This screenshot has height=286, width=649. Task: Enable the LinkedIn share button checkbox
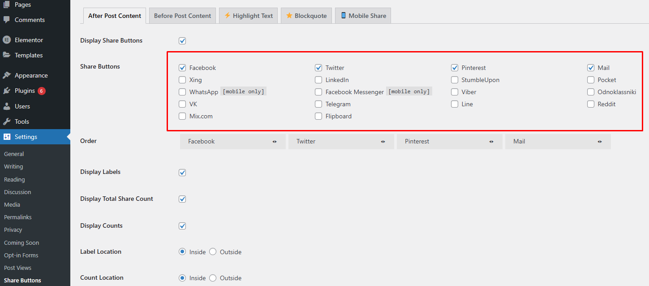(318, 80)
